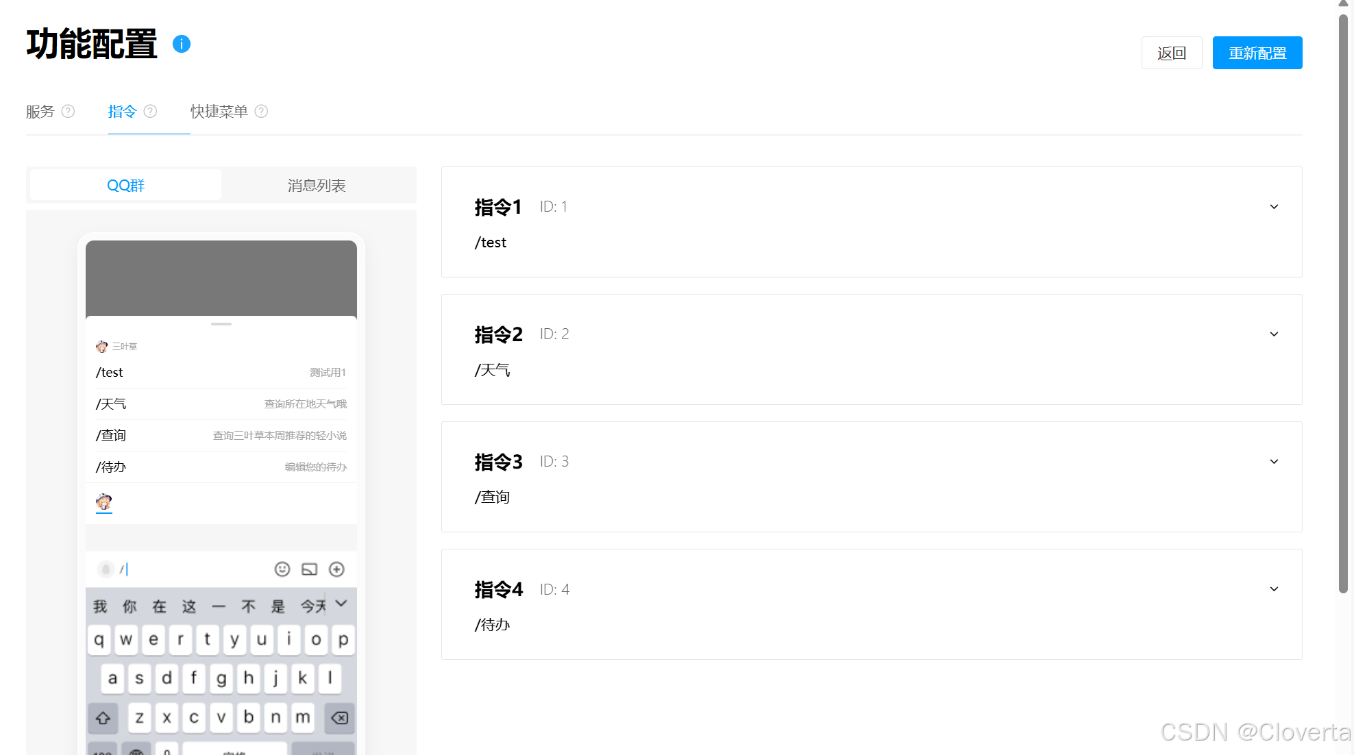Click the blue 重新配置 button
The height and width of the screenshot is (755, 1354).
(x=1257, y=53)
